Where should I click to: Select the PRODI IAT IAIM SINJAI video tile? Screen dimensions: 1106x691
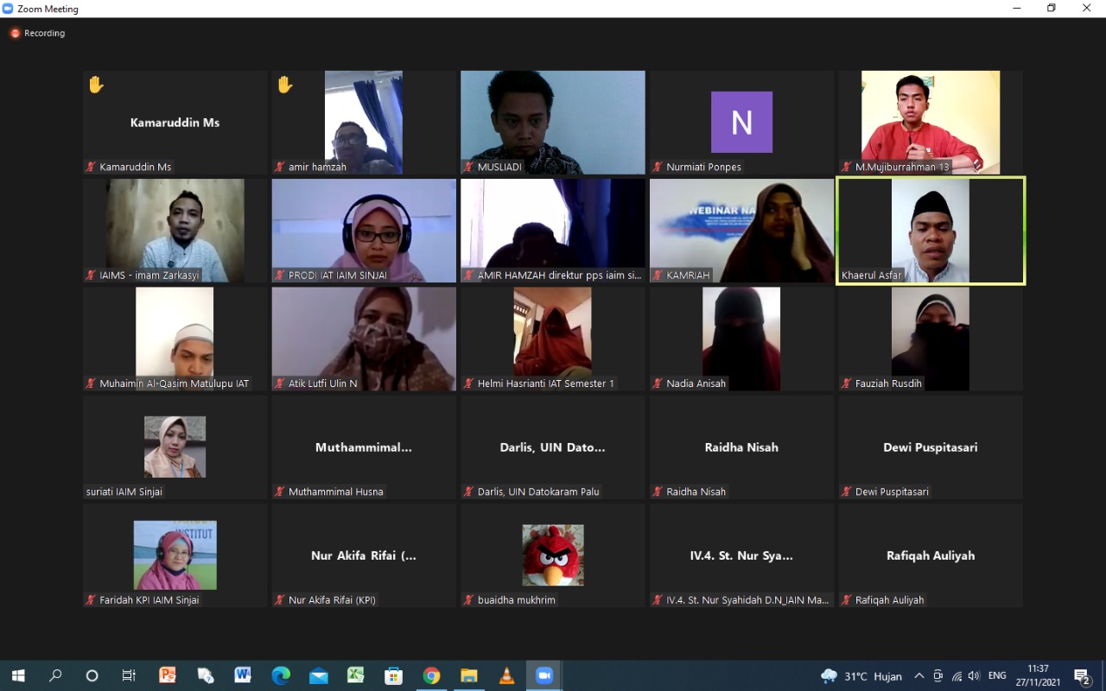pyautogui.click(x=364, y=230)
